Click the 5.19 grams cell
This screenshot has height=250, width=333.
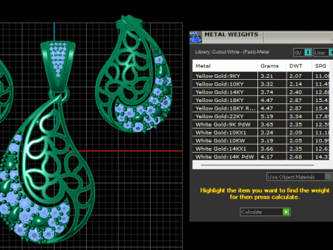click(272, 117)
